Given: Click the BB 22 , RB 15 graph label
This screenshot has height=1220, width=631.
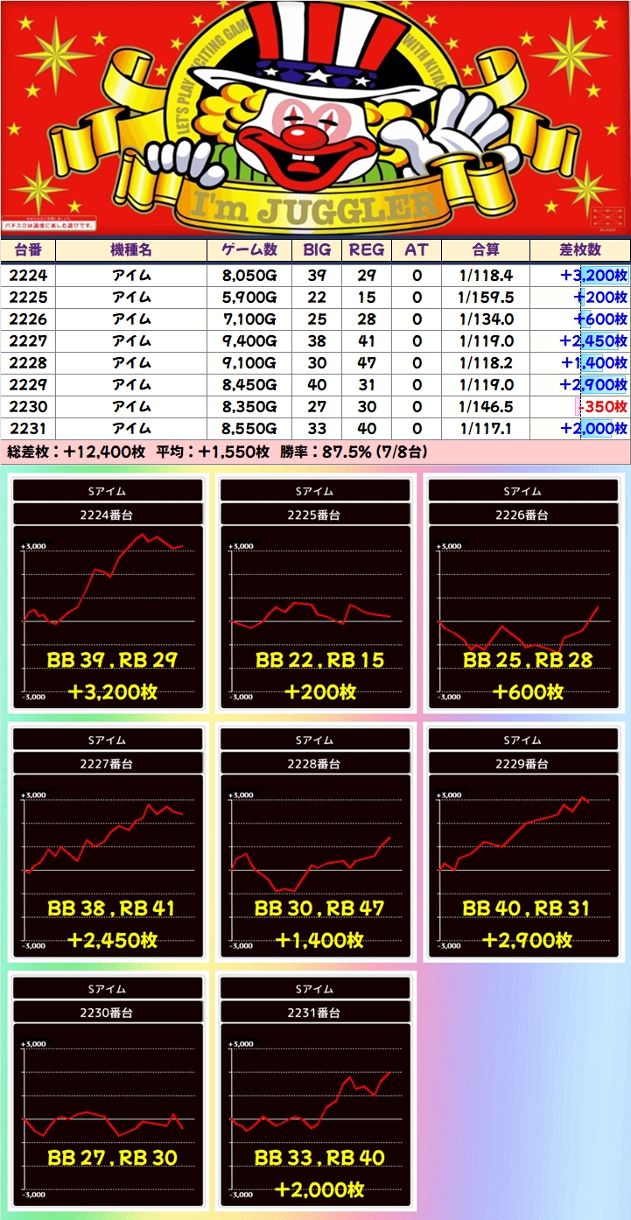Looking at the screenshot, I should (319, 660).
